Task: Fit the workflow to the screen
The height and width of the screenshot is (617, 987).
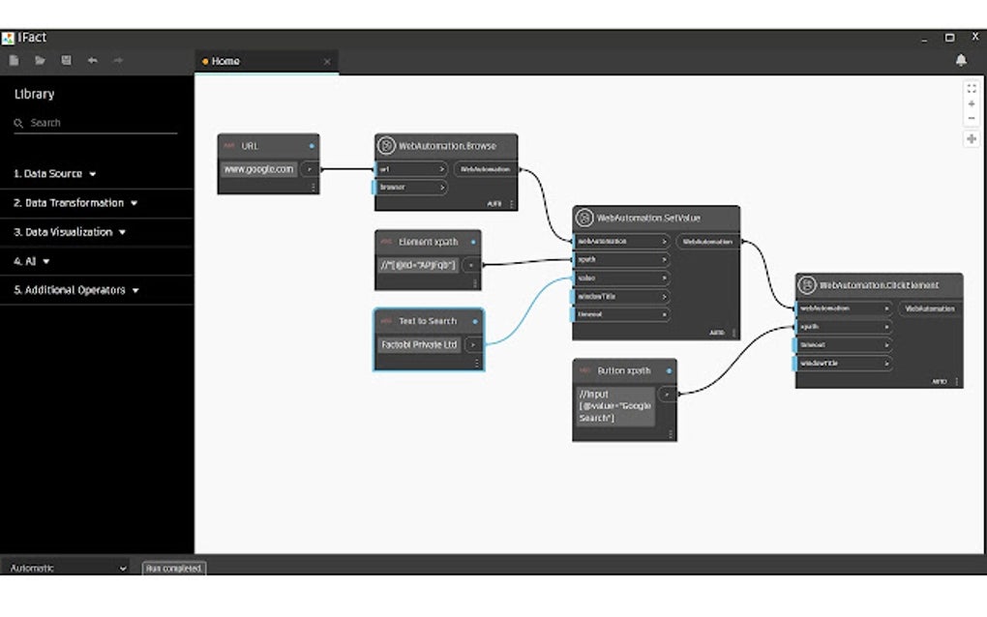Action: point(972,86)
